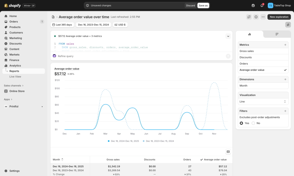Screen dimensions: 294x176
Task: Open the Line visualization dropdown
Action: (263, 102)
